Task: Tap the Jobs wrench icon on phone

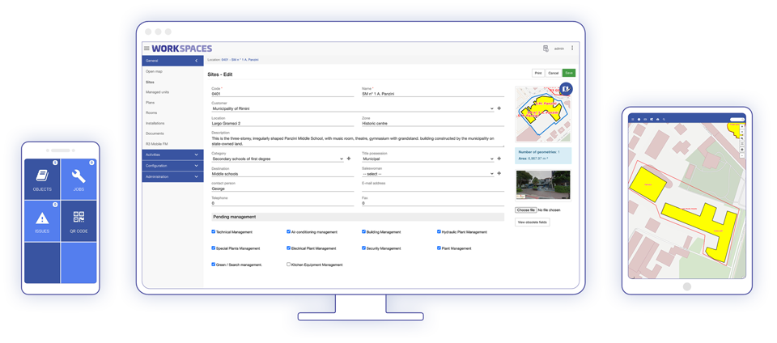Action: click(x=79, y=176)
